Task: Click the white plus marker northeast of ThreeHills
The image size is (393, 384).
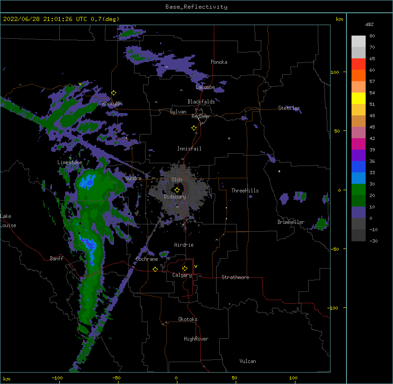Action: (279, 171)
